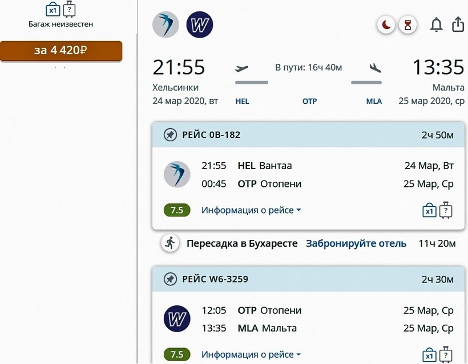Click the 7.5 rating badge of flight W6-3259
This screenshot has height=364, width=468.
[x=177, y=354]
